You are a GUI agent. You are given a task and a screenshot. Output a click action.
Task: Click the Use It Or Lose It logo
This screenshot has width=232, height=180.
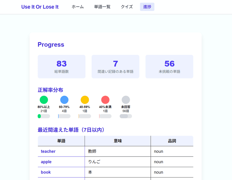point(40,7)
